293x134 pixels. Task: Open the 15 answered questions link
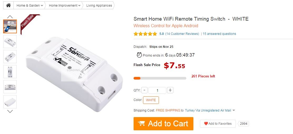(x=219, y=34)
